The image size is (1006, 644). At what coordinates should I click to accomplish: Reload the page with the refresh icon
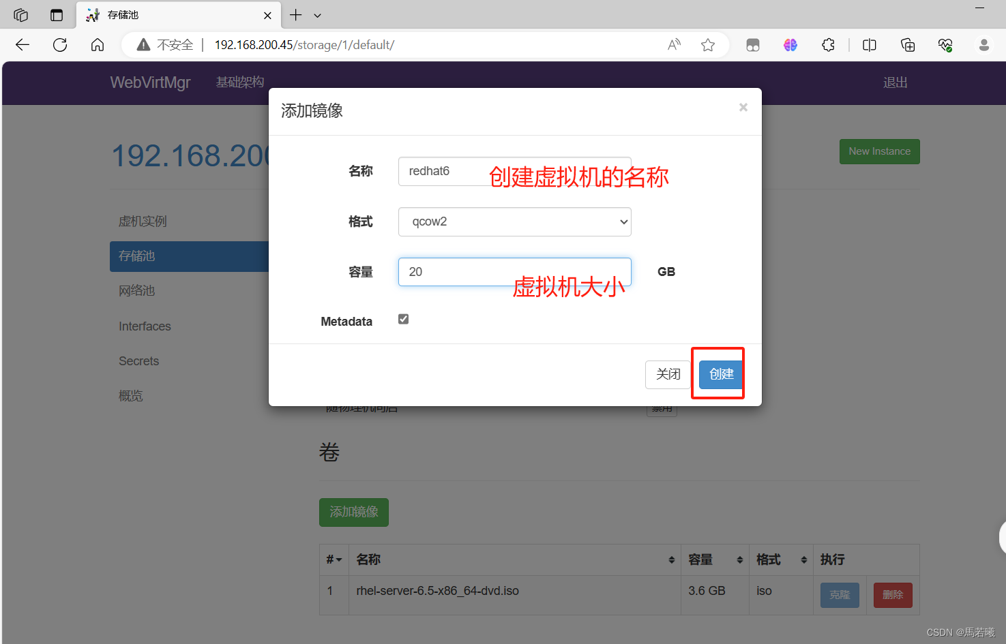(60, 45)
